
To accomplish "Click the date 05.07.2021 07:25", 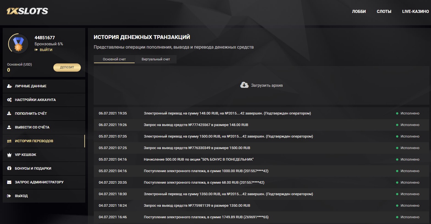I will click(x=113, y=148).
